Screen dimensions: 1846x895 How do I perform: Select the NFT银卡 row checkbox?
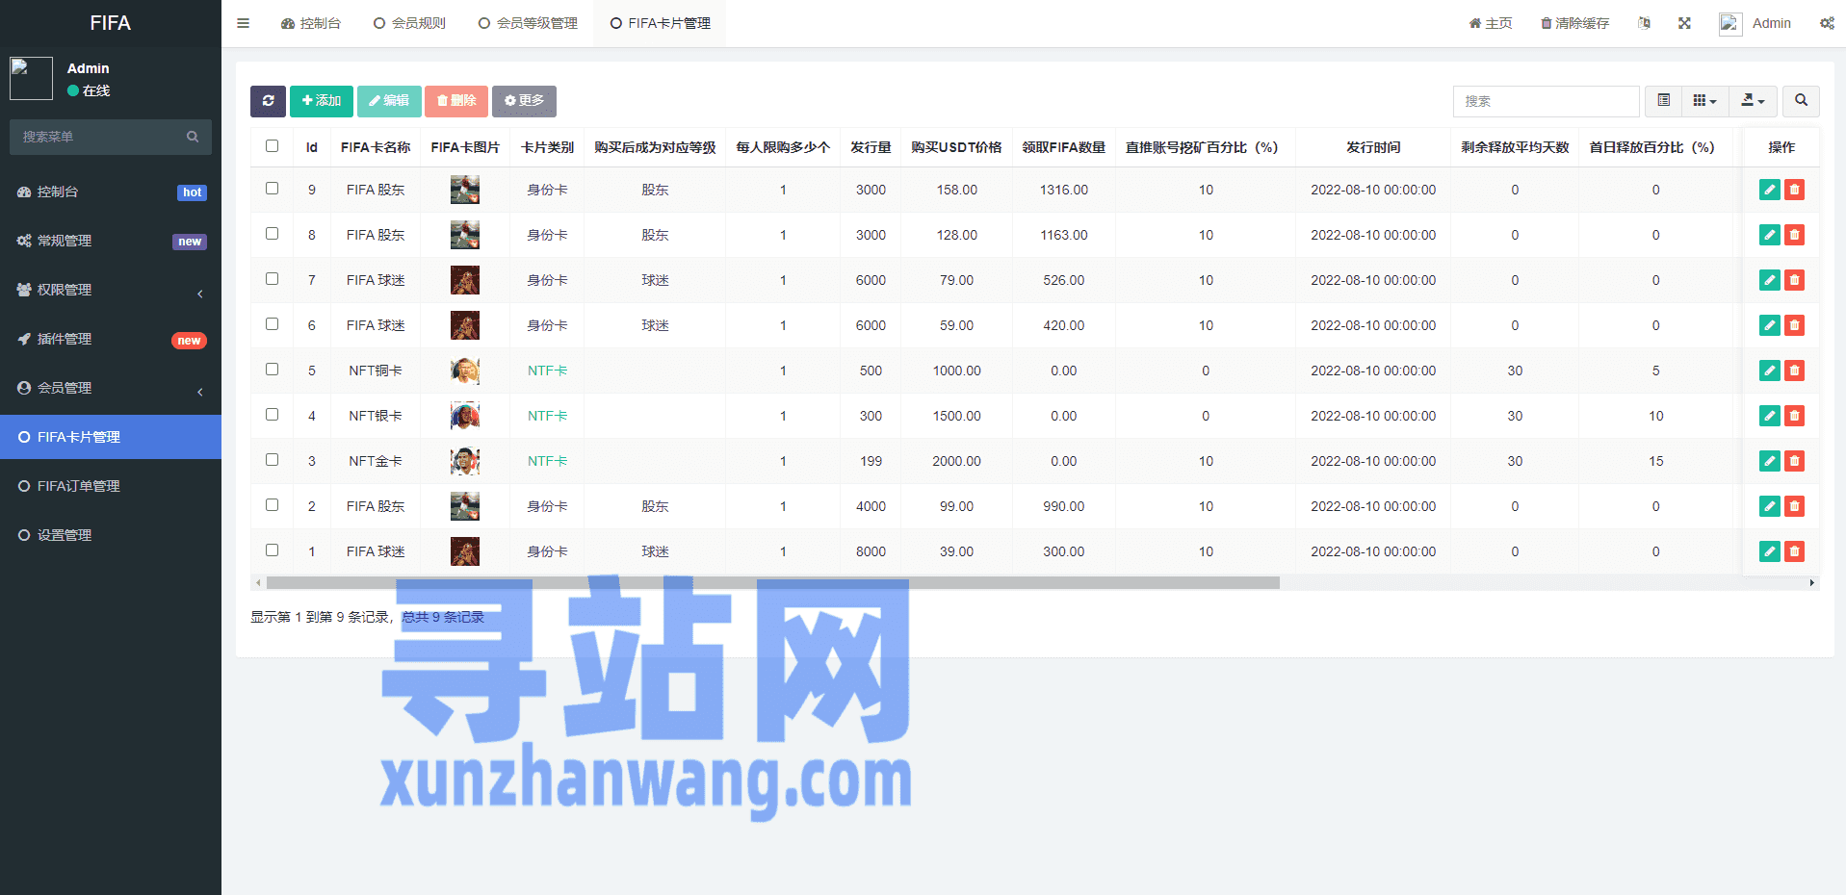coord(273,415)
